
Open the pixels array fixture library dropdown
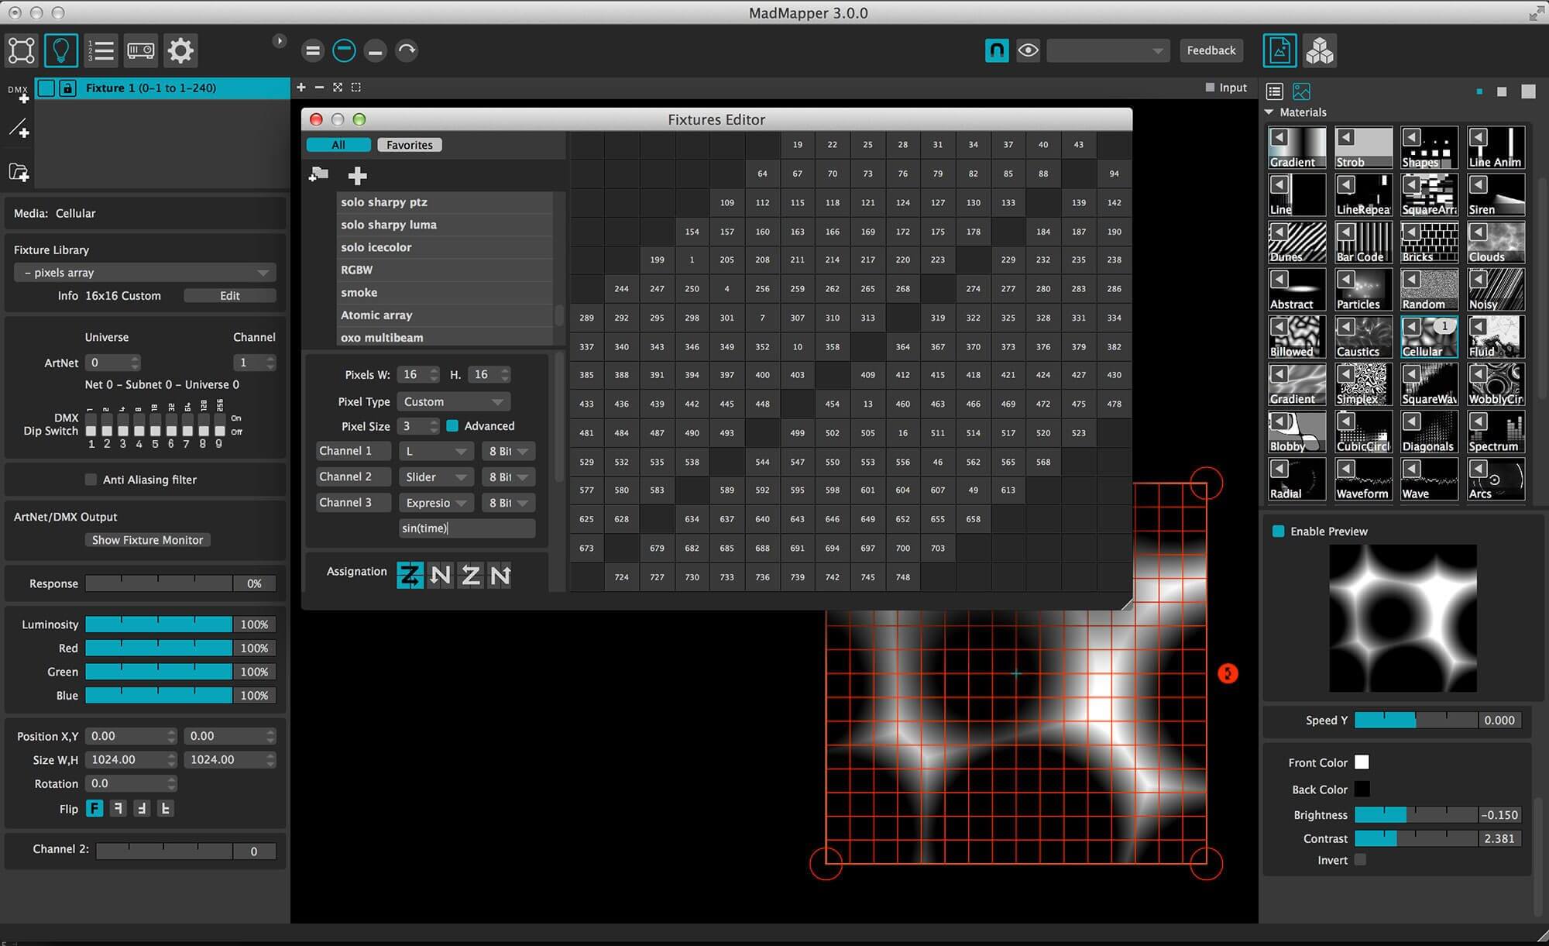[145, 273]
